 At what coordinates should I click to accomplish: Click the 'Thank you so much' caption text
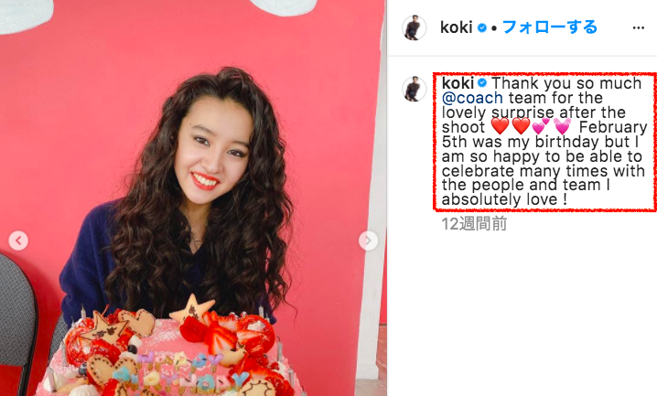tap(566, 83)
